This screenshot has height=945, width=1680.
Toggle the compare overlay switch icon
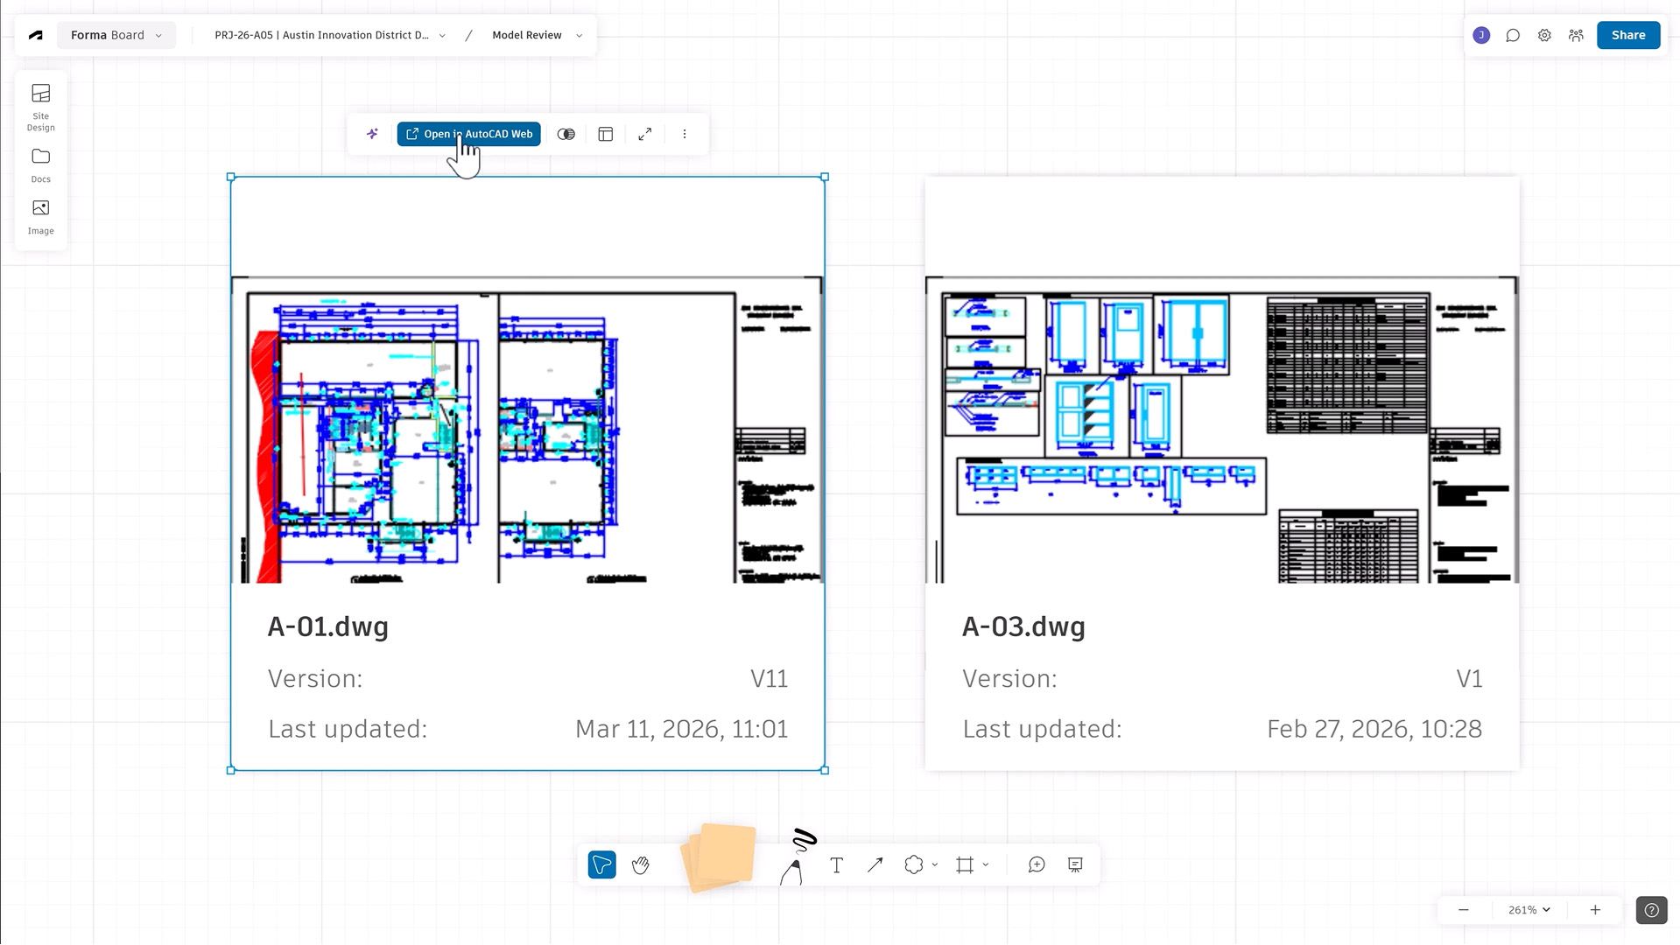[566, 134]
